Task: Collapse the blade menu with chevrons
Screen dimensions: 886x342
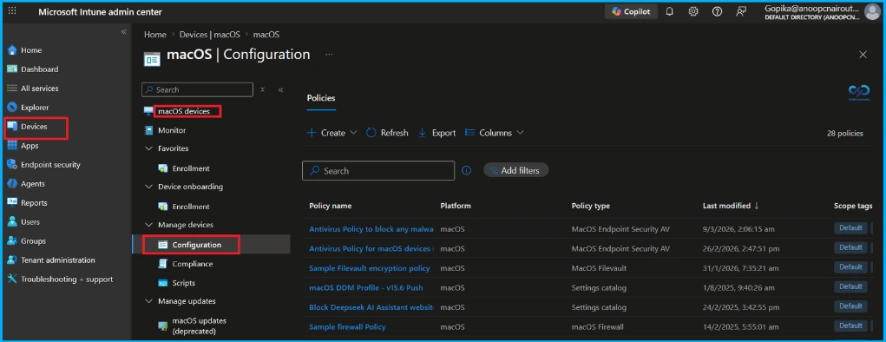Action: pyautogui.click(x=281, y=89)
